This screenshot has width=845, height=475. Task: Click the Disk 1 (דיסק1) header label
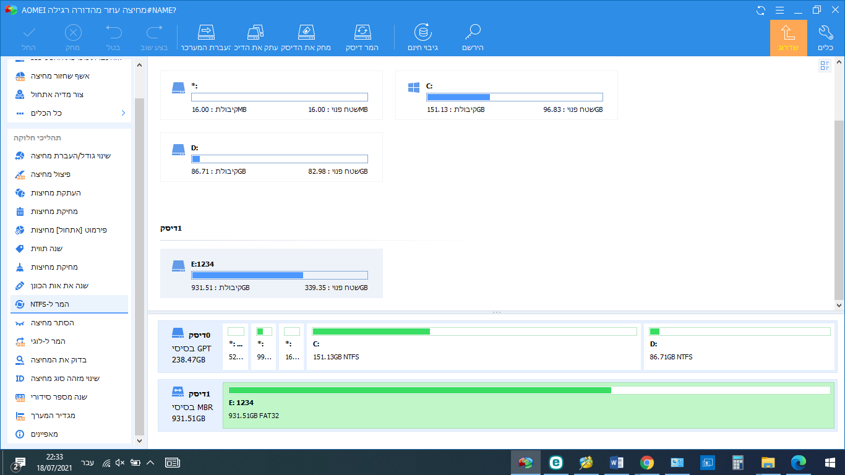click(x=171, y=228)
